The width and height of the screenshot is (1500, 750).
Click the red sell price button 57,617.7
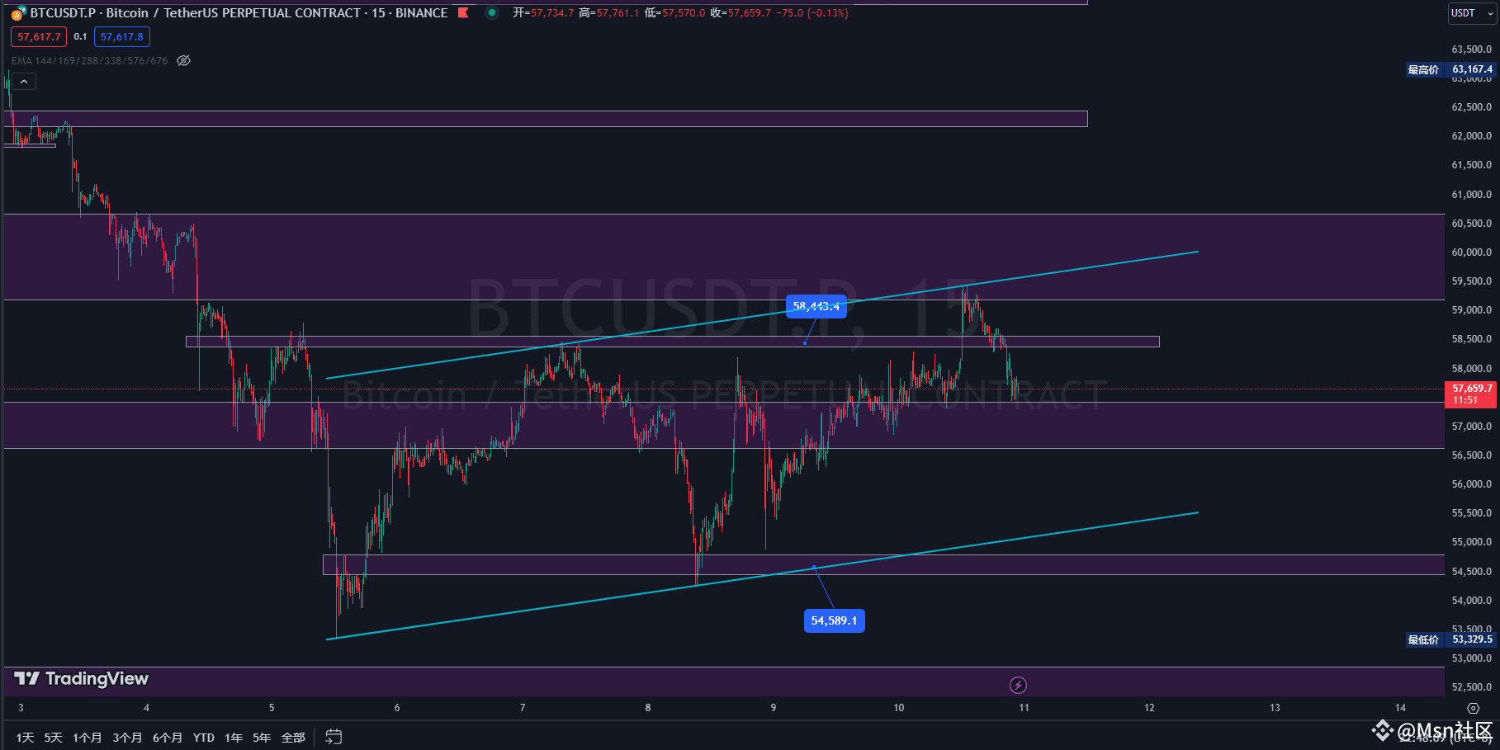tap(38, 36)
